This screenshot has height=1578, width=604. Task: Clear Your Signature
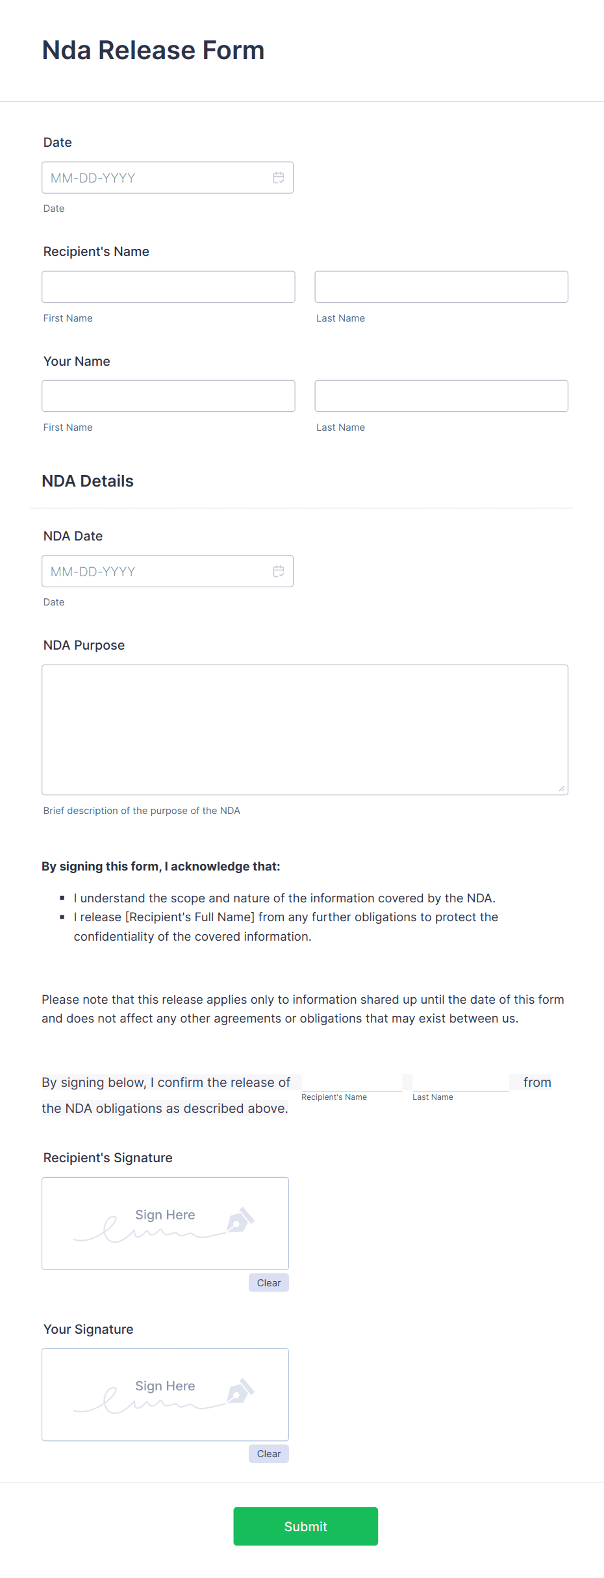coord(268,1454)
